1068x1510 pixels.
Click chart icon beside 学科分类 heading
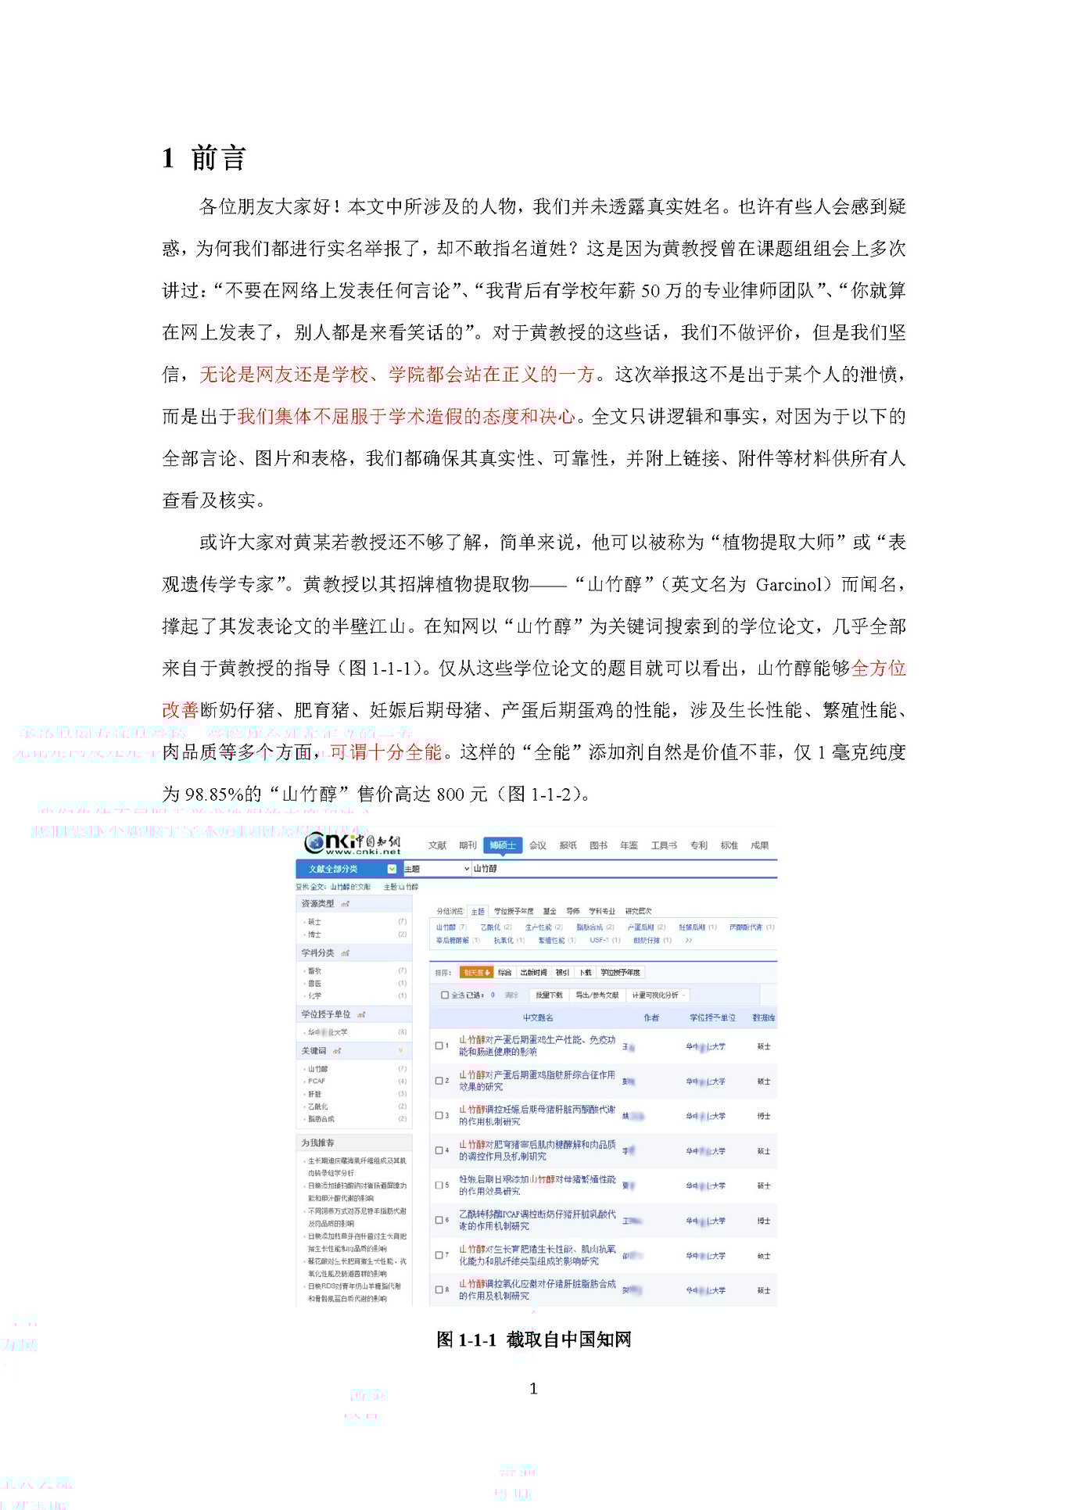pyautogui.click(x=346, y=953)
